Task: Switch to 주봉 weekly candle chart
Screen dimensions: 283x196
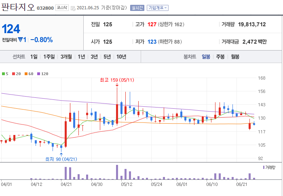Action: coord(220,57)
